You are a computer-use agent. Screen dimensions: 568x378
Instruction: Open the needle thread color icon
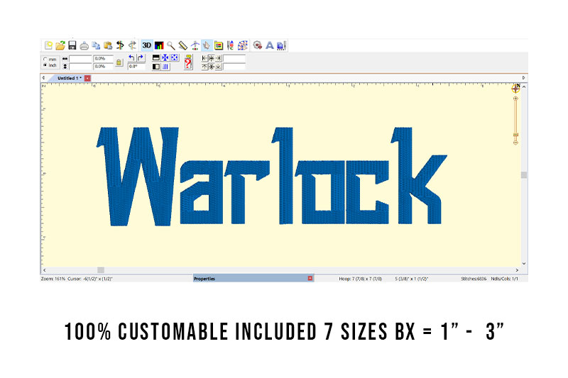click(x=230, y=45)
